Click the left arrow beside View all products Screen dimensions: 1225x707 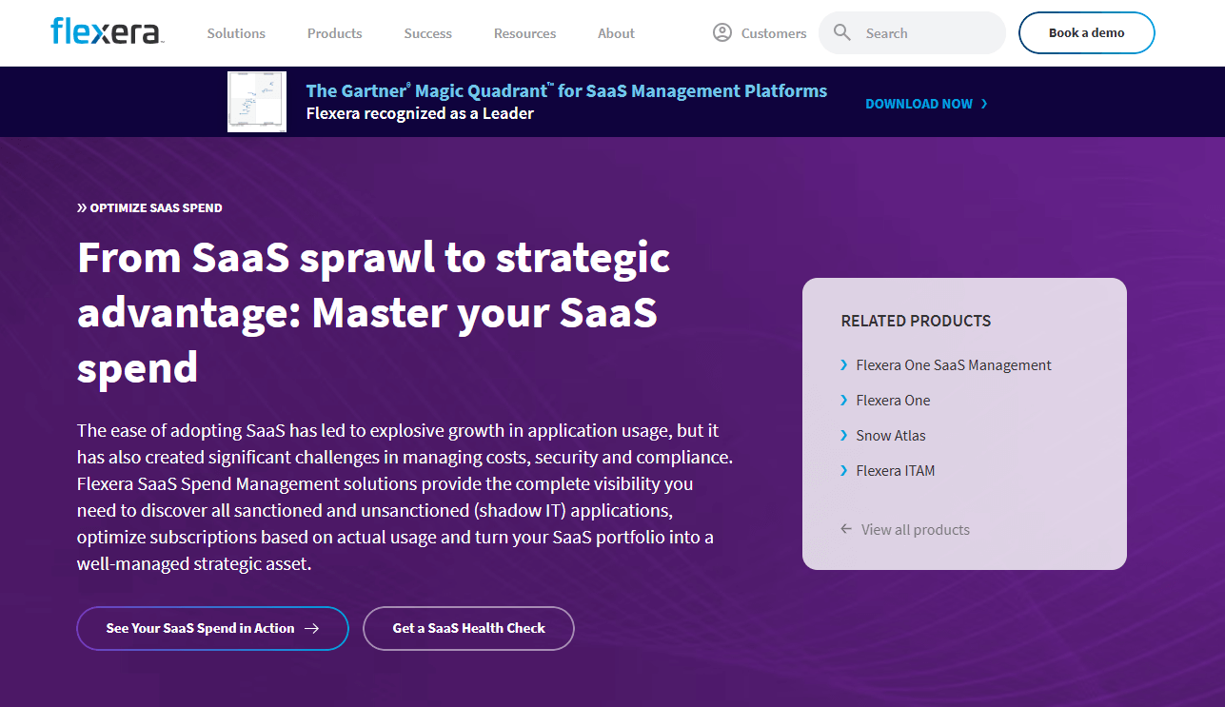point(846,529)
